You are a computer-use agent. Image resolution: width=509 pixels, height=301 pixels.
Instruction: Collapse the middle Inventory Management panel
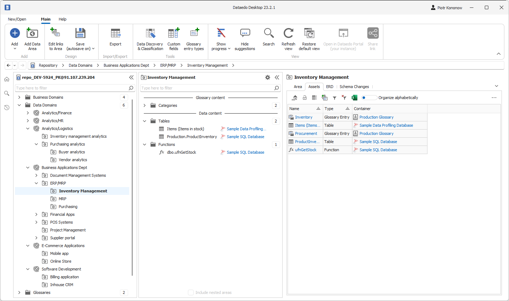pyautogui.click(x=277, y=77)
